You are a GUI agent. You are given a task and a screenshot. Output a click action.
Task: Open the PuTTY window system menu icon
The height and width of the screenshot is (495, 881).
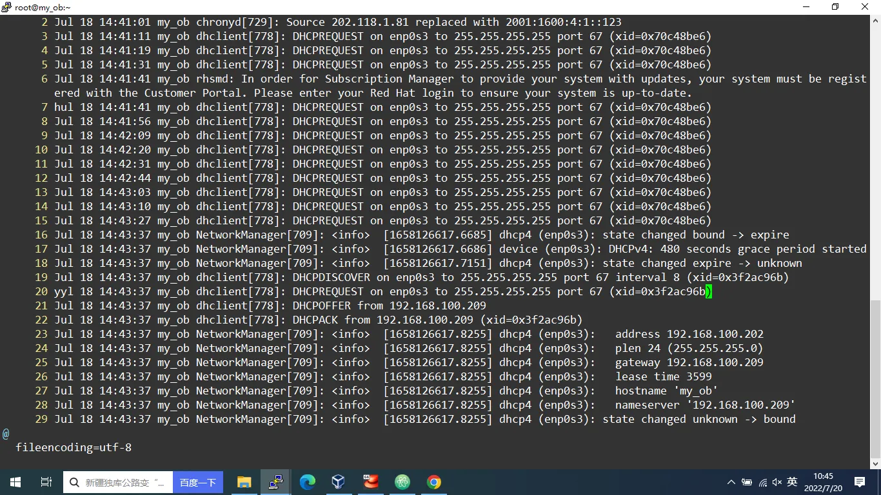tap(7, 7)
